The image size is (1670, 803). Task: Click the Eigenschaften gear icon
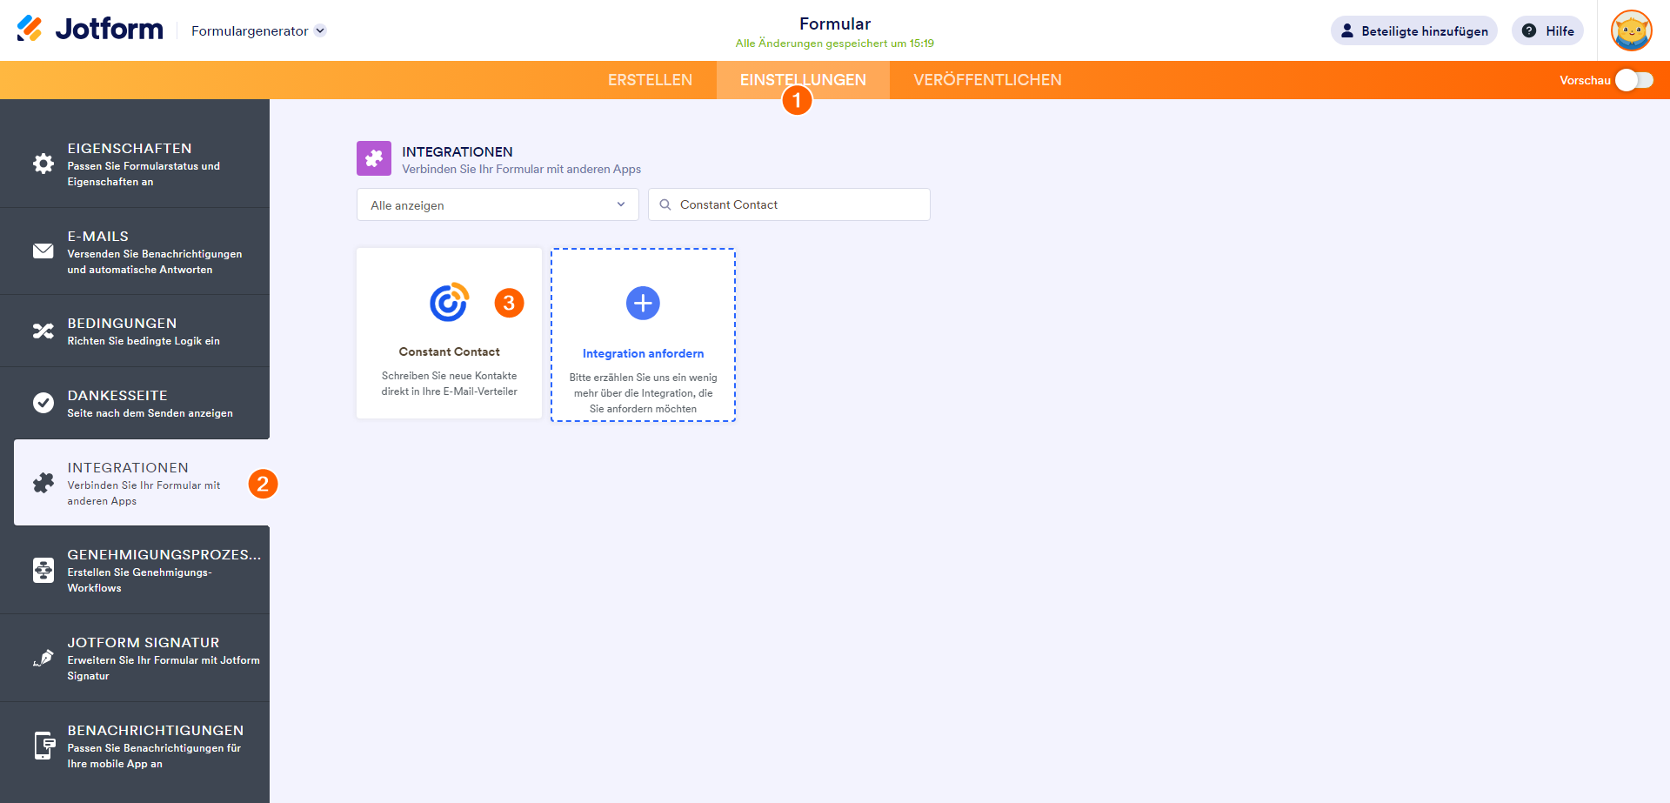coord(43,164)
